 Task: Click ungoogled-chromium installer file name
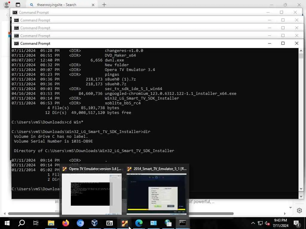170,94
